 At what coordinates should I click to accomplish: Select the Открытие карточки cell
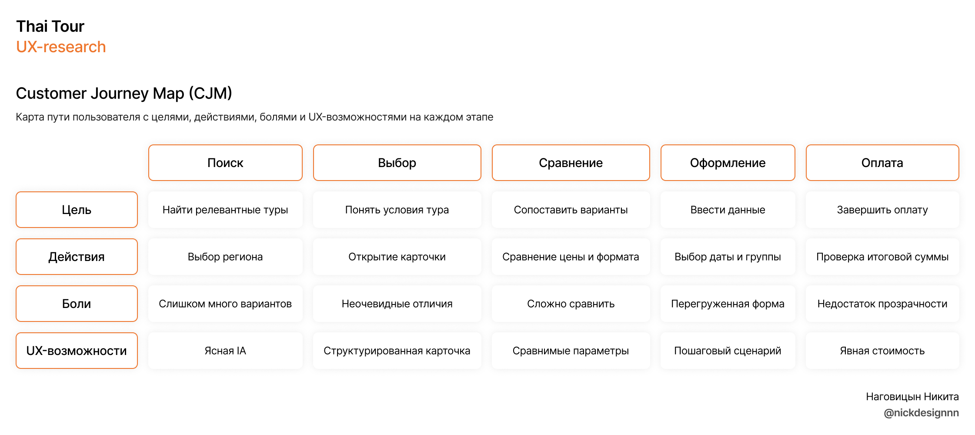[397, 257]
